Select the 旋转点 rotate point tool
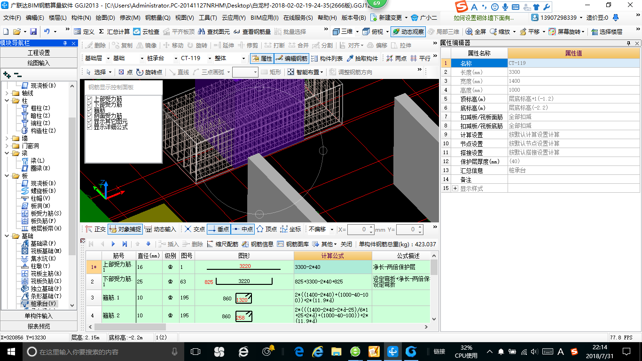The image size is (642, 361). 149,72
